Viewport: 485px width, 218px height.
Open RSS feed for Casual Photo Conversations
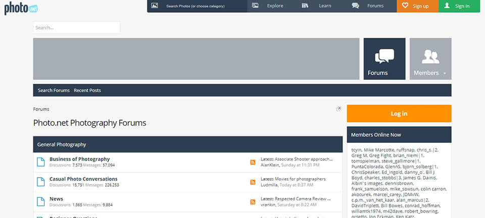(253, 182)
